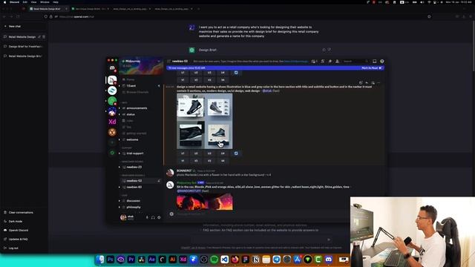Image resolution: width=475 pixels, height=267 pixels.
Task: Open Threads icon in Discord channel header
Action: pyautogui.click(x=314, y=61)
